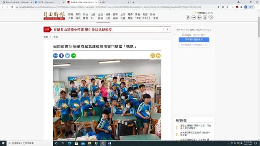
Task: Open the TAIPEI TIMES menu item
Action: [x=143, y=18]
